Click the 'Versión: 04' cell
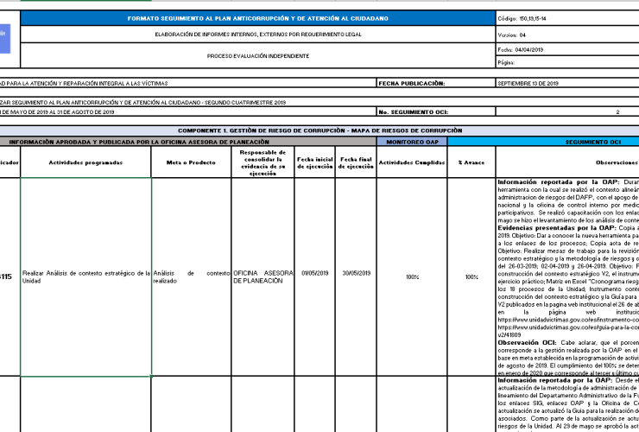This screenshot has width=639, height=432. click(566, 35)
